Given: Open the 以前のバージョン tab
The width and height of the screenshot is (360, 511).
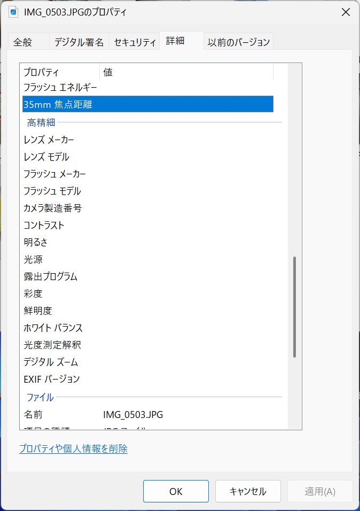Looking at the screenshot, I should coord(239,42).
